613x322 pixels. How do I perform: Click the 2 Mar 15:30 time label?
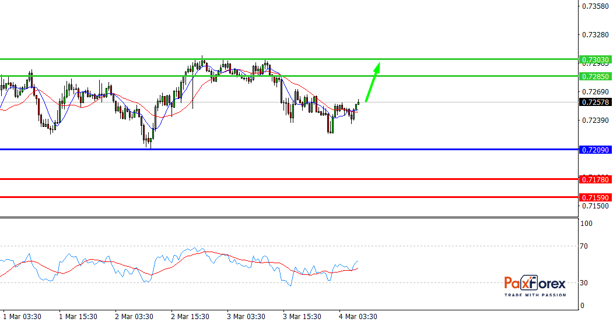(x=190, y=317)
